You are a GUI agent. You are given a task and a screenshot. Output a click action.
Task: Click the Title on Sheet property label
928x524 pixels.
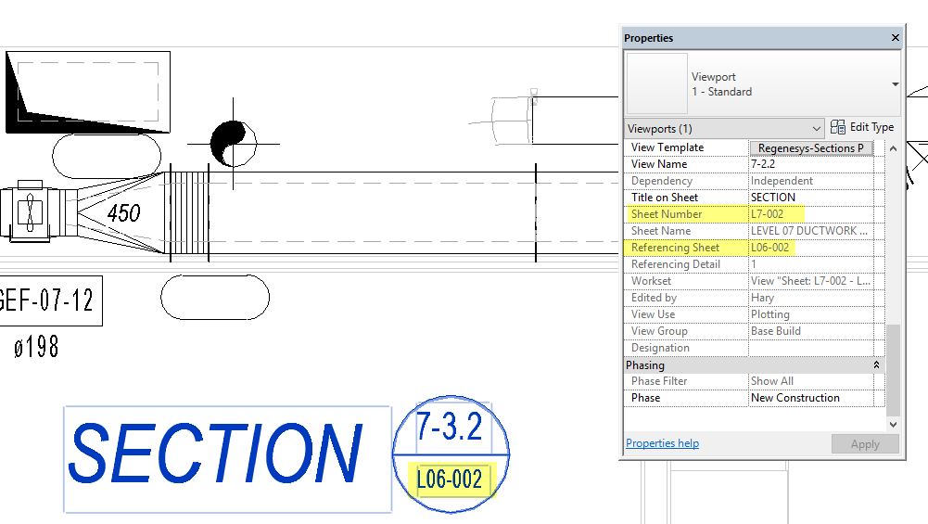tap(664, 198)
